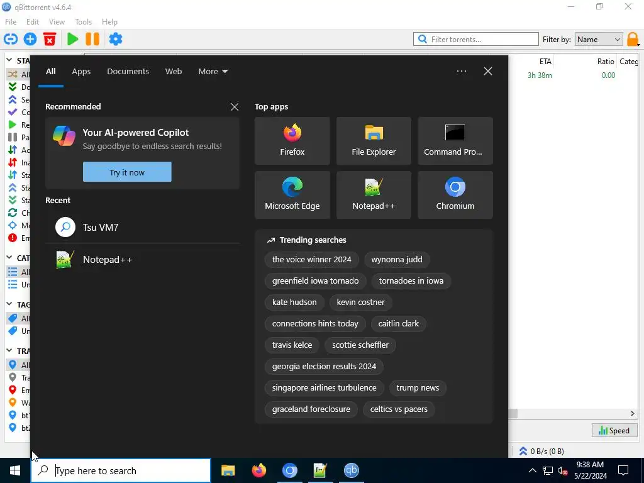Screen dimensions: 644x483
Task: Open Command Prompt tile in Top apps
Action: [x=455, y=141]
